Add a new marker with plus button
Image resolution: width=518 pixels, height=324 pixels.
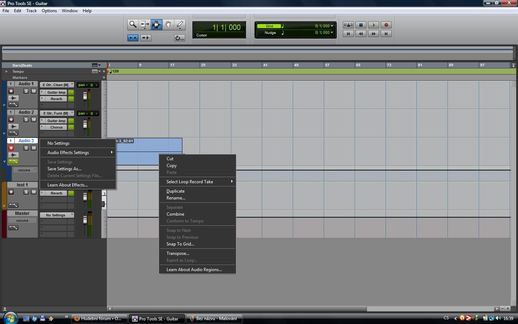point(104,77)
